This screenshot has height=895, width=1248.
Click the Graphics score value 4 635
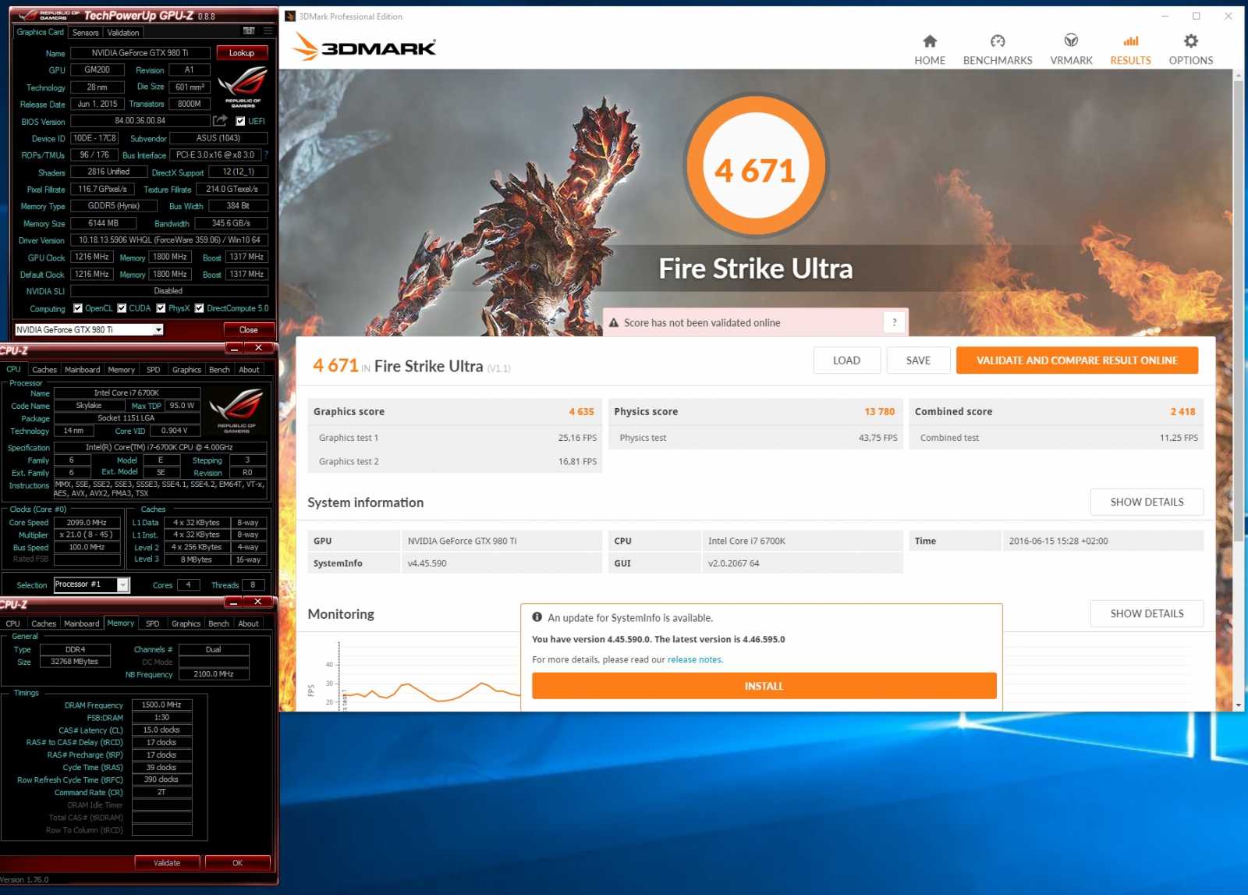pyautogui.click(x=581, y=411)
